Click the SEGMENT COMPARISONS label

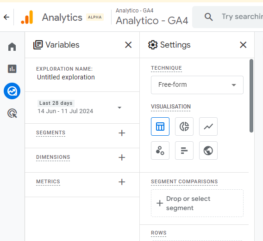pos(184,181)
